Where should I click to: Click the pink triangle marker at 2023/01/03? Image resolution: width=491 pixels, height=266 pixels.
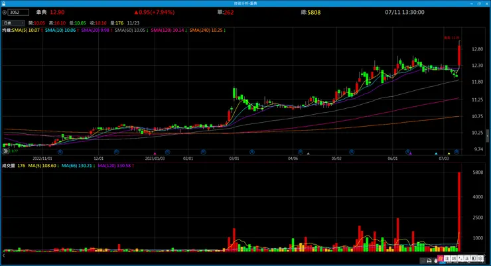155,153
